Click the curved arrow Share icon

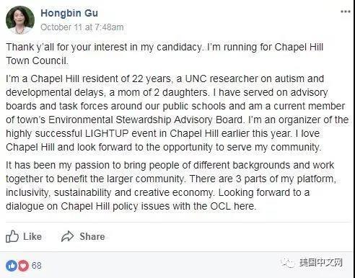pyautogui.click(x=67, y=236)
